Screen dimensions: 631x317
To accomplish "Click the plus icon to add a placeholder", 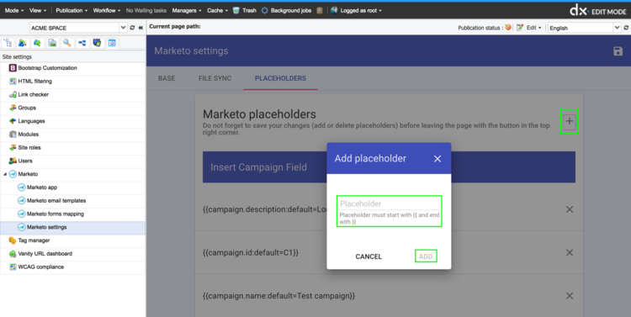I will pyautogui.click(x=569, y=121).
